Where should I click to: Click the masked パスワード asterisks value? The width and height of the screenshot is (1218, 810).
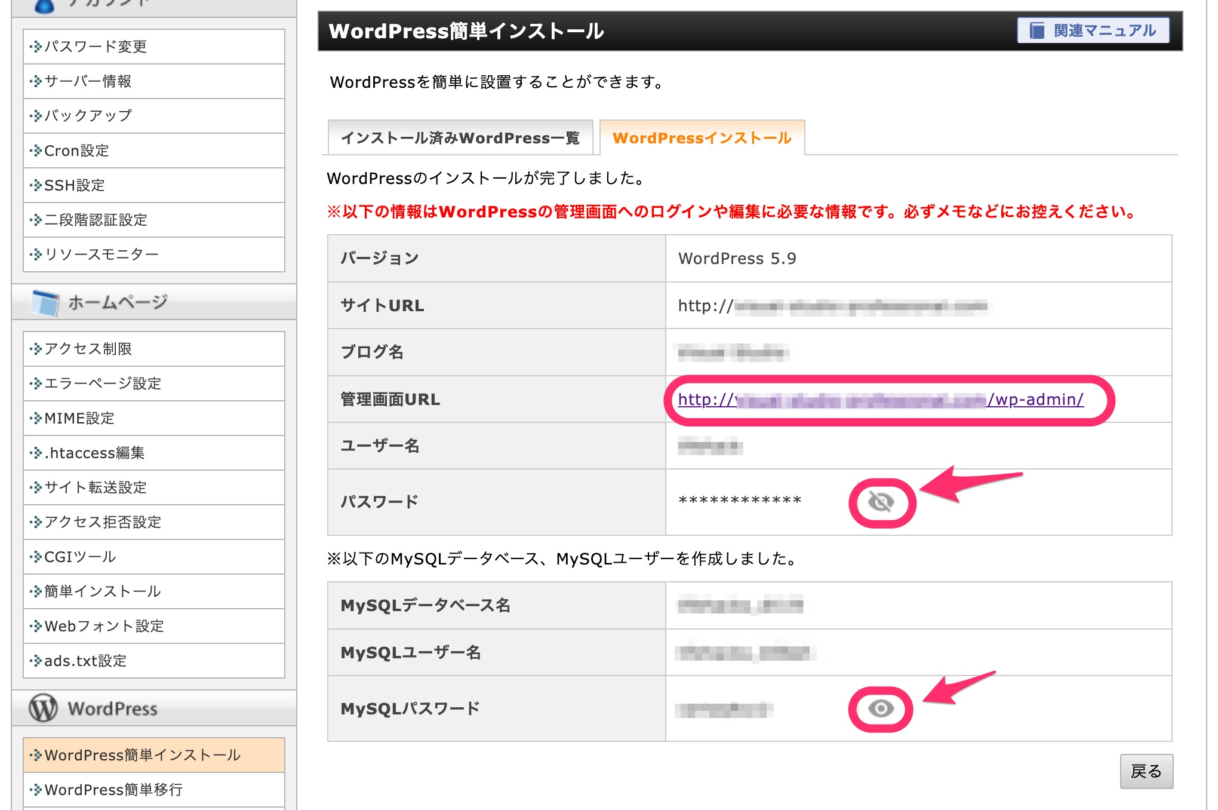click(x=740, y=501)
